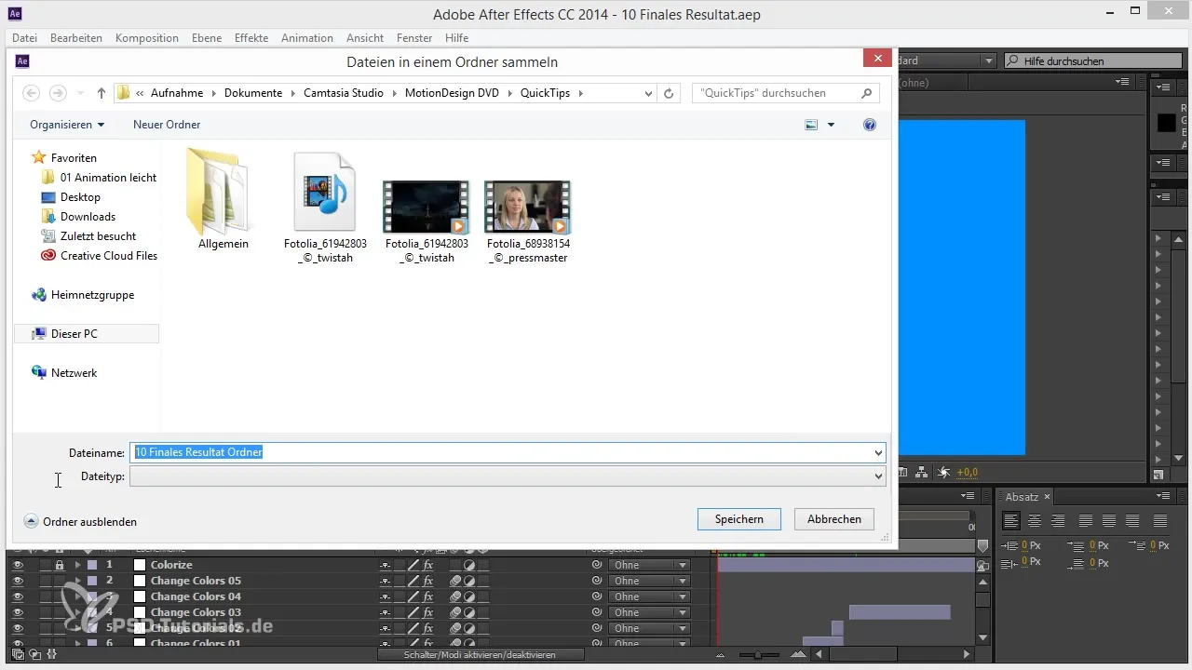Toggle adjustment layer switch on Colorize
The width and height of the screenshot is (1192, 670).
(469, 565)
